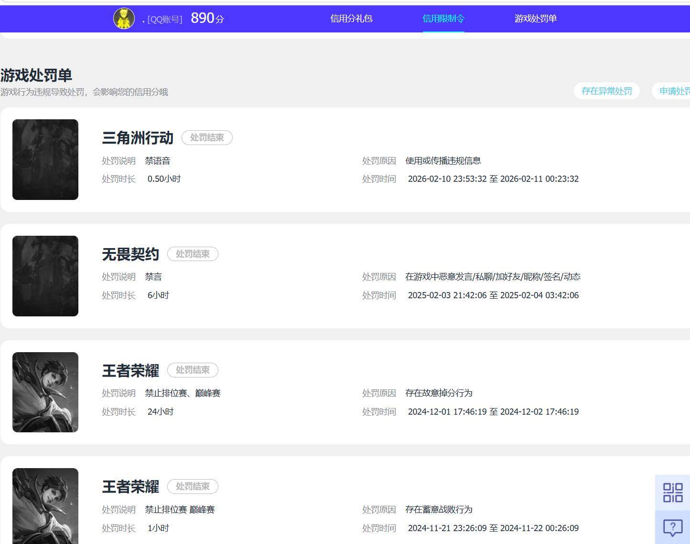
Task: Open the help question-mark chat icon
Action: click(x=672, y=527)
